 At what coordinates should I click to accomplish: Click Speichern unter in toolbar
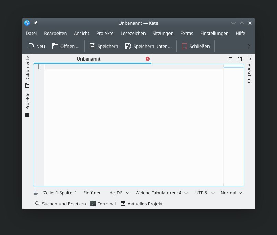pyautogui.click(x=148, y=46)
